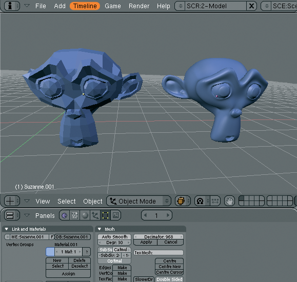Click the Assign button
Screen dimensions: 297x282
coord(68,274)
